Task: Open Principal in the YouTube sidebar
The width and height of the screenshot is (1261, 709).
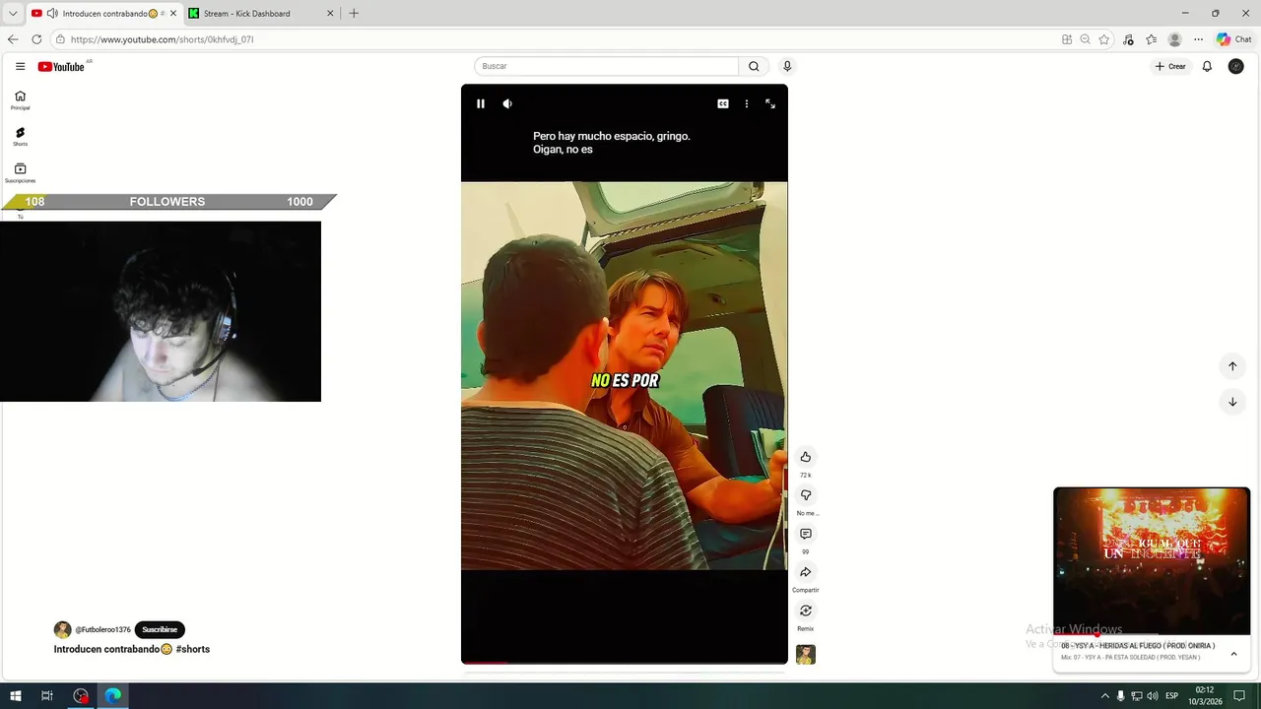Action: click(20, 100)
